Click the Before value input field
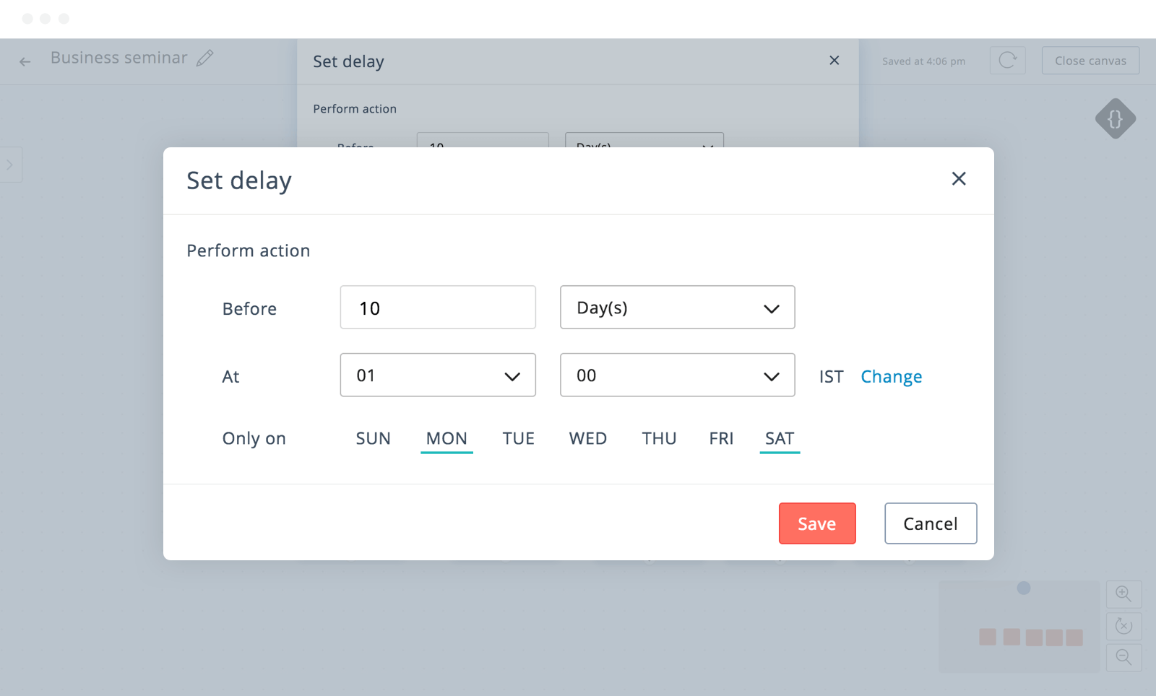The height and width of the screenshot is (696, 1156). point(438,308)
